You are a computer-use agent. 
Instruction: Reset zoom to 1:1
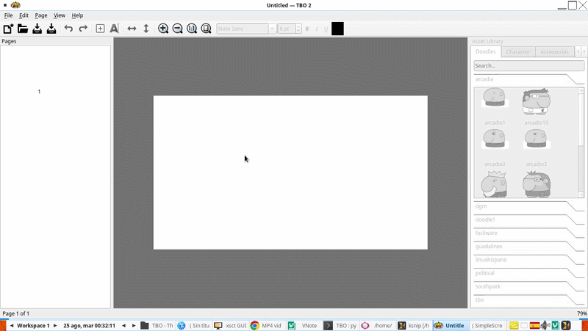(192, 29)
